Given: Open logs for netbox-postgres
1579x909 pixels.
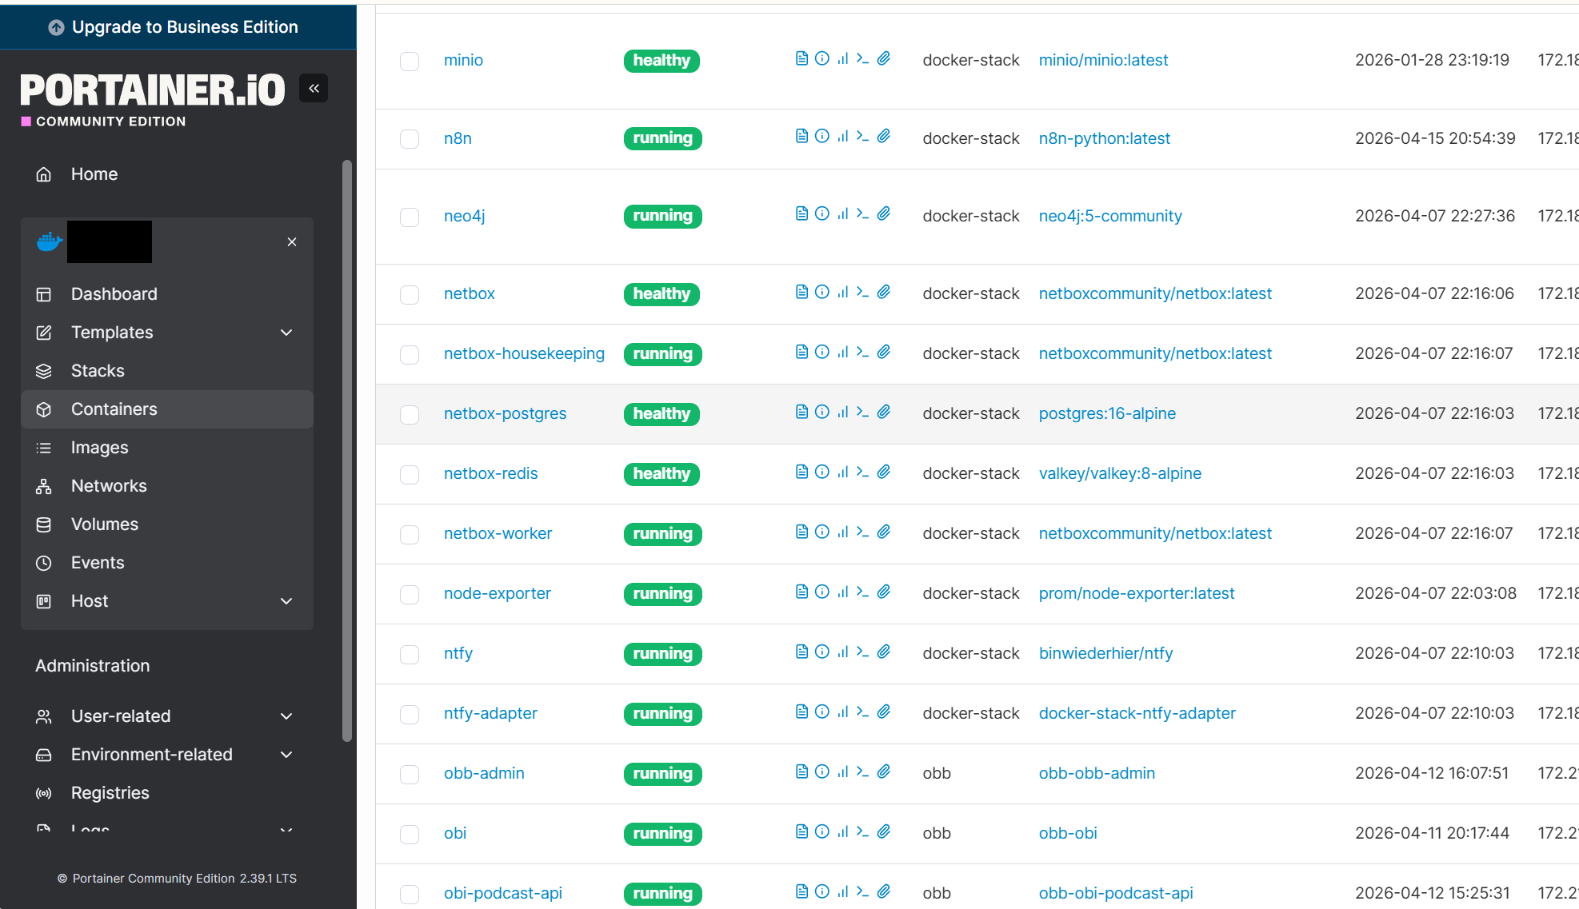Looking at the screenshot, I should coord(801,412).
